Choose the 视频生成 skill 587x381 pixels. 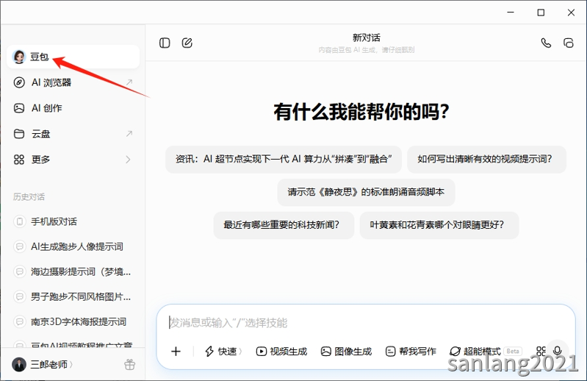point(281,352)
